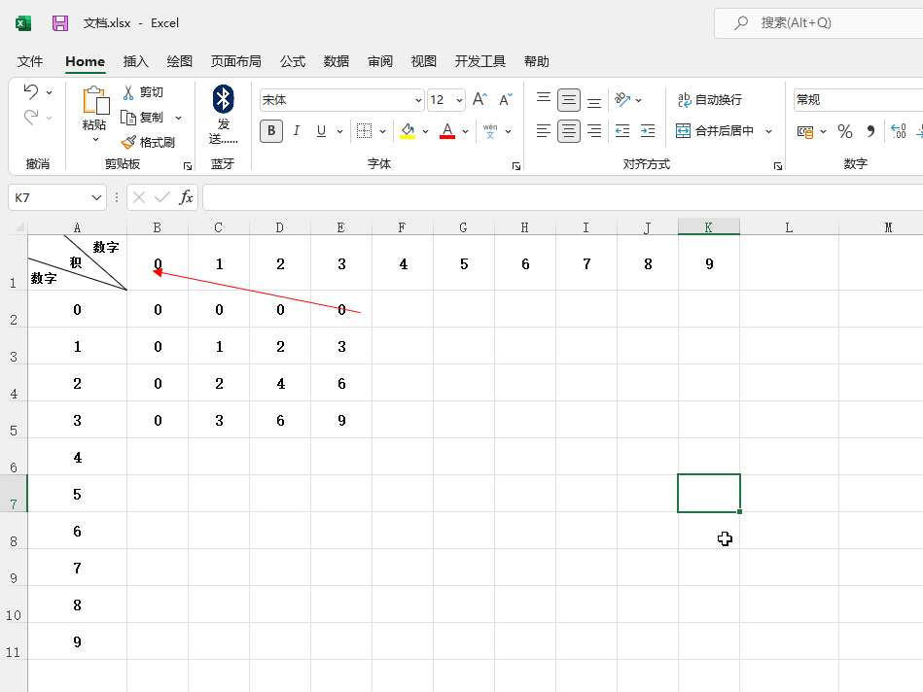The height and width of the screenshot is (692, 923).
Task: Toggle center horizontal alignment
Action: click(x=569, y=130)
